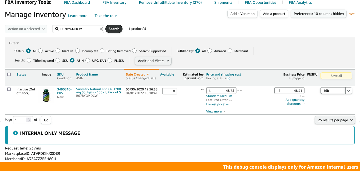Open Sunmark Natural Fish Oil product link
Viewport: 360px width, 171px height.
click(98, 91)
